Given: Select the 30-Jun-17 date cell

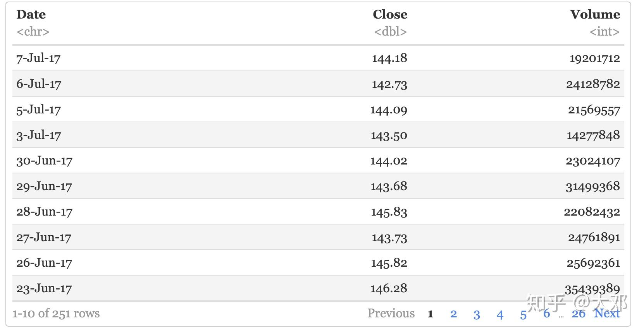Looking at the screenshot, I should 44,161.
